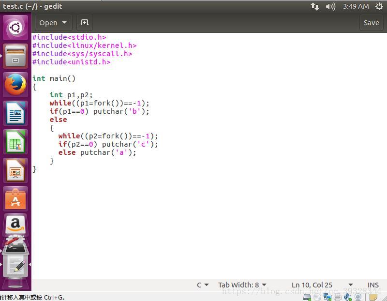Click the while((p2=fork())==-1); line
This screenshot has height=301, width=387.
(108, 136)
